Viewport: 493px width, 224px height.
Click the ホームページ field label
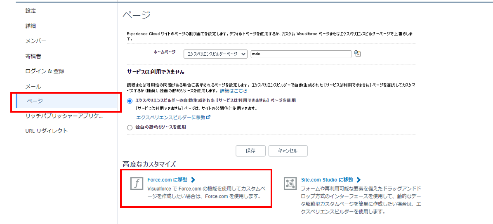click(165, 52)
